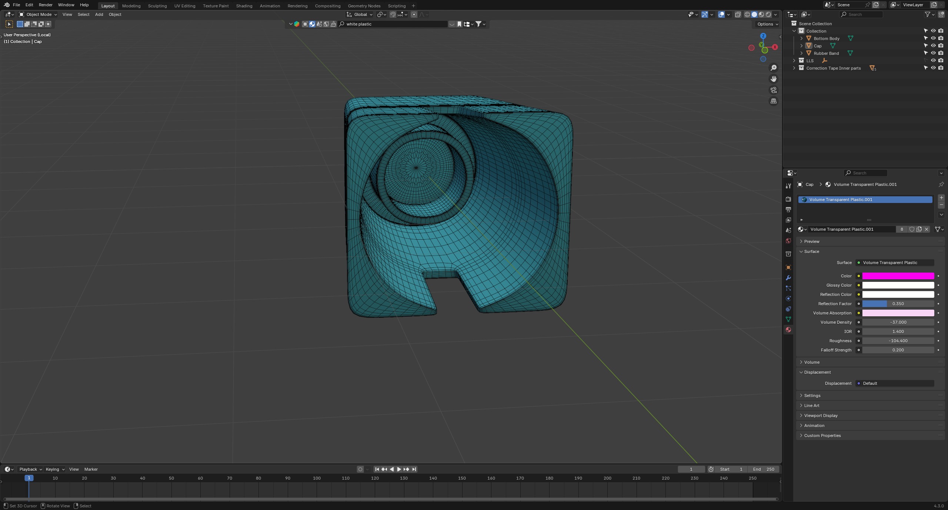
Task: Remove material slot with minus button
Action: pos(941,205)
